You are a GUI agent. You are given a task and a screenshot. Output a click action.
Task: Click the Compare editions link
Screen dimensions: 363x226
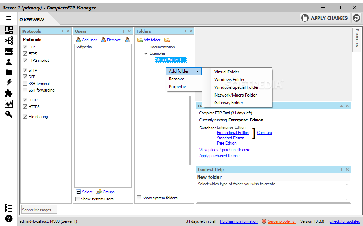[x=264, y=133]
